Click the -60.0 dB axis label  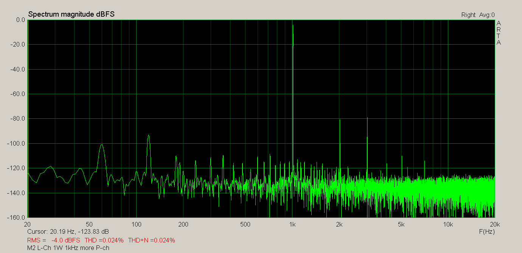(x=18, y=94)
